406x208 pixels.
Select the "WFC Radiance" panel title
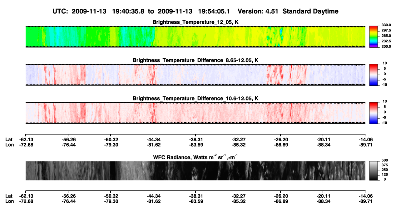click(x=196, y=157)
